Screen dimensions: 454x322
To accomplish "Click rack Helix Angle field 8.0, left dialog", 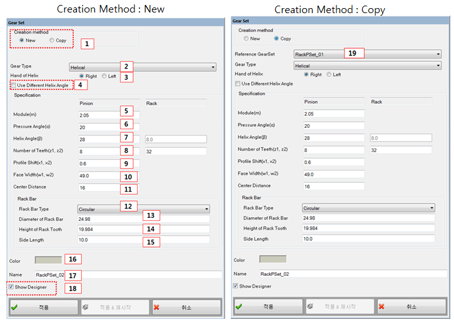I will [x=176, y=139].
